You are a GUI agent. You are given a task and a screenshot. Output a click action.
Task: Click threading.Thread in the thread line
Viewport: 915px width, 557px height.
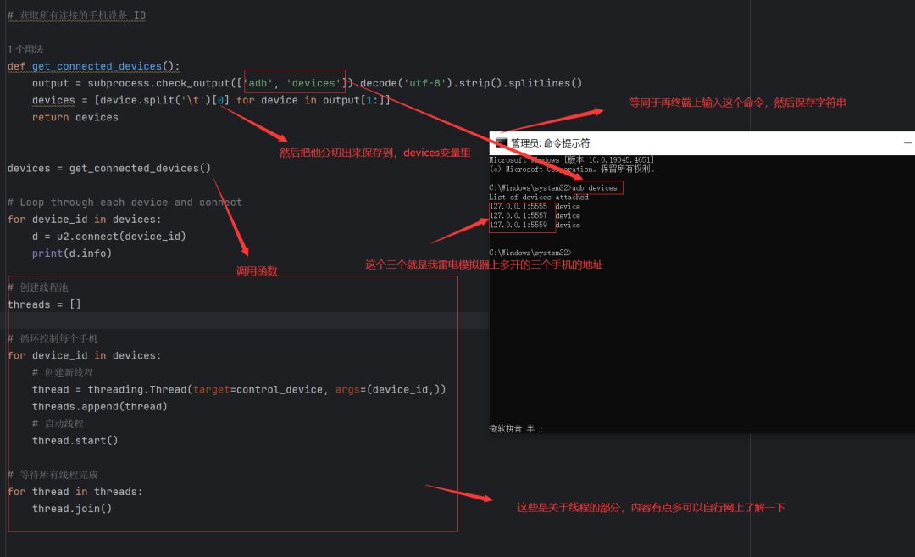click(137, 389)
